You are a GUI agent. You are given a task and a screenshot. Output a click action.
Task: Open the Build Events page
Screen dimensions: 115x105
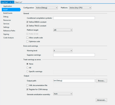(8, 13)
